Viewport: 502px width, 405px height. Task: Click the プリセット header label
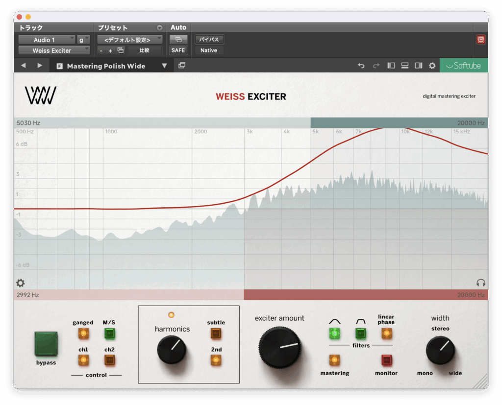pos(113,28)
